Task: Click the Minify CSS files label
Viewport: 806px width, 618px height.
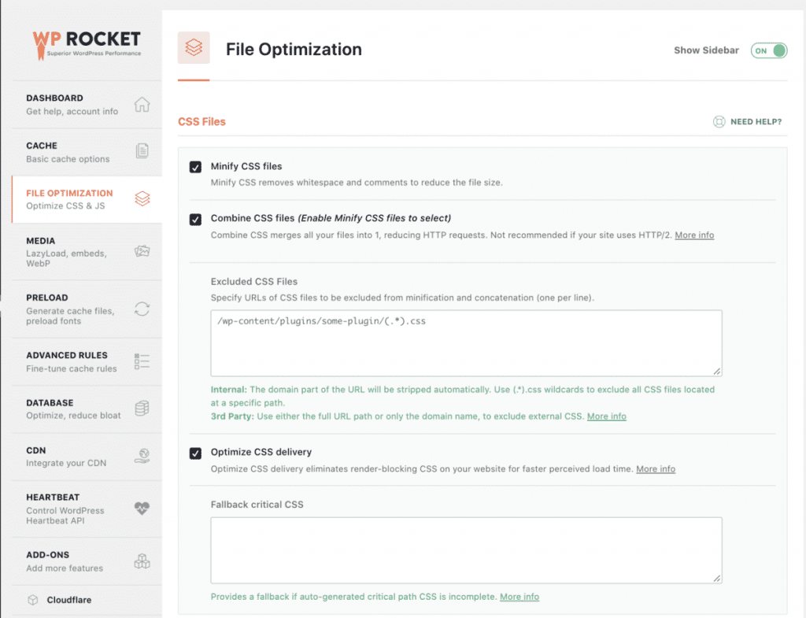Action: click(x=246, y=166)
